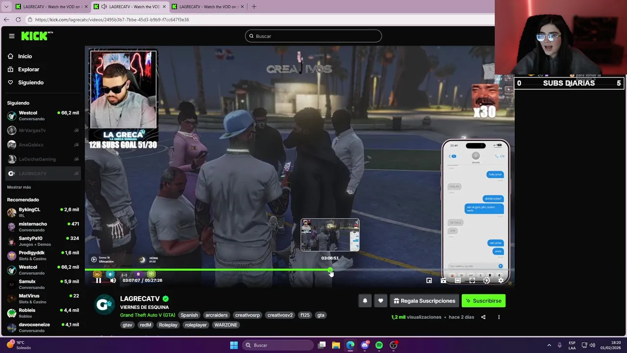Viewport: 627px width, 353px height.
Task: Open the weather widget showing 16°C
Action: pyautogui.click(x=19, y=345)
